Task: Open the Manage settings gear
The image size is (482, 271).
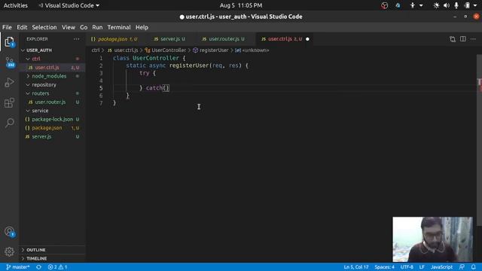Action: coord(10,251)
